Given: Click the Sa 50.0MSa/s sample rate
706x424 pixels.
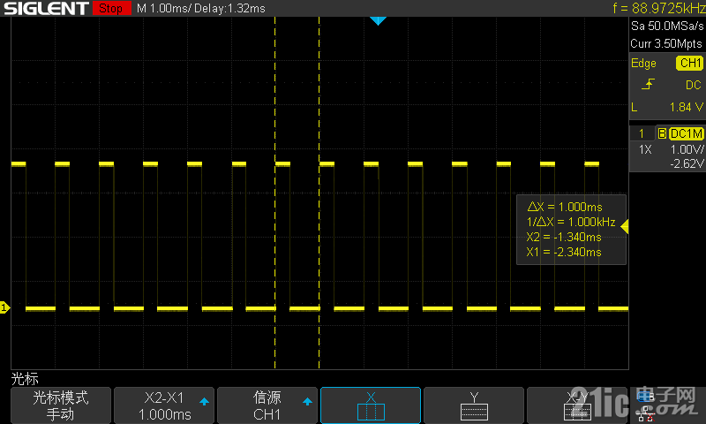Looking at the screenshot, I should point(667,26).
